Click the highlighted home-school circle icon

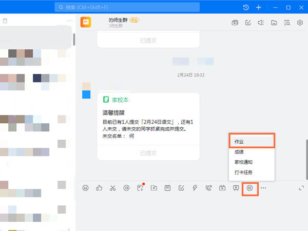(x=249, y=188)
